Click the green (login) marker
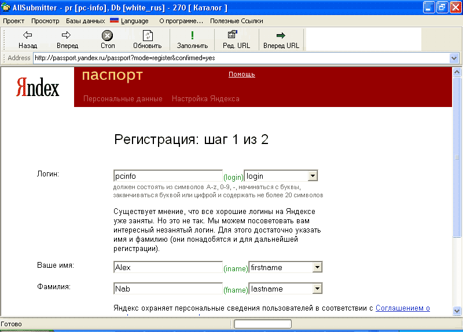Viewport: 463px width, 332px height. tap(233, 177)
